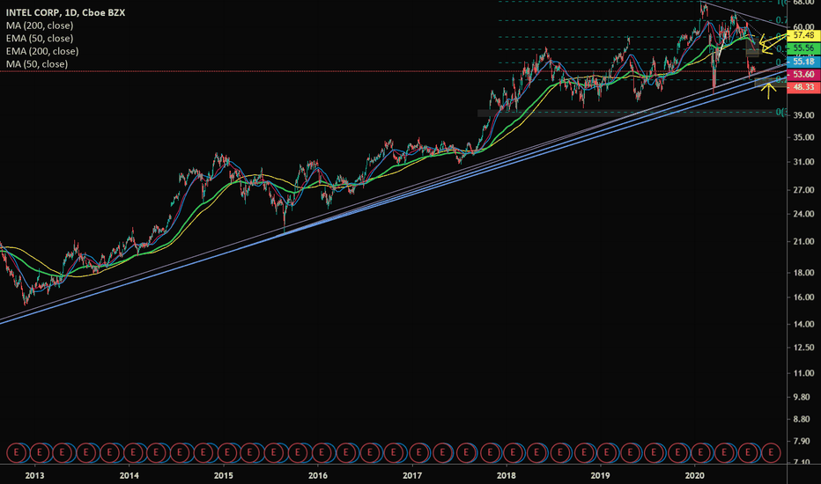Click the 39.00 price axis value
This screenshot has width=821, height=484.
[803, 115]
